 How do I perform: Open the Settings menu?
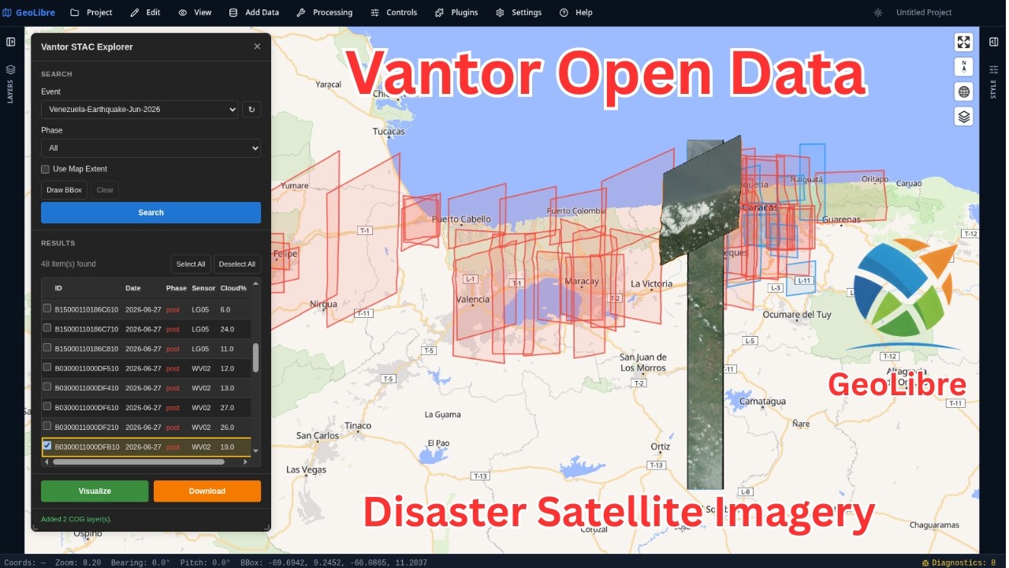coord(519,13)
